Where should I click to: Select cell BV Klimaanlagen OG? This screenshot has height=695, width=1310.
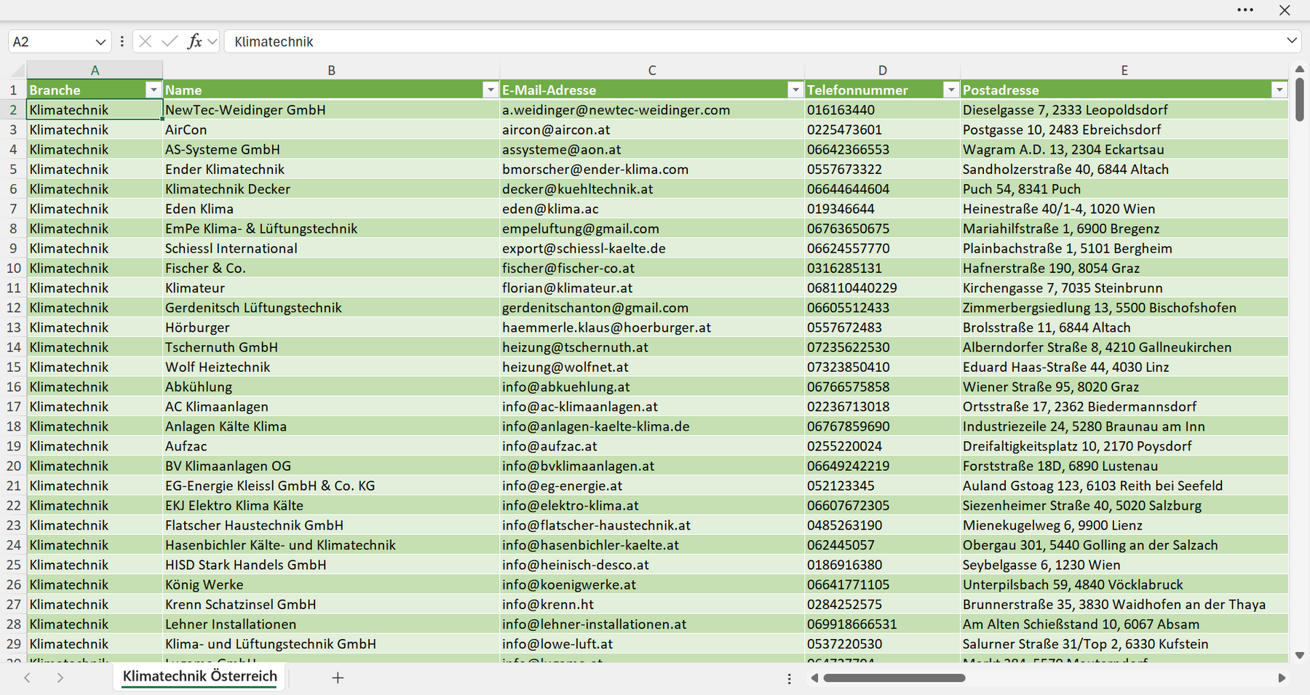(331, 466)
